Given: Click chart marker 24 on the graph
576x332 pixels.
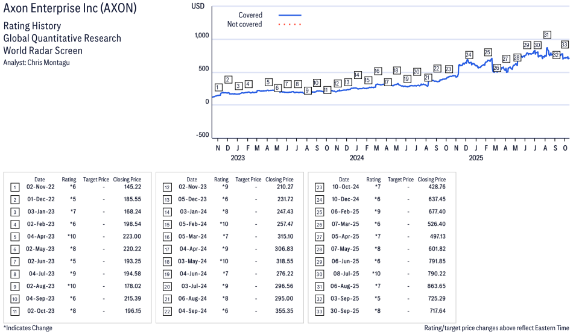Looking at the screenshot, I should (469, 55).
